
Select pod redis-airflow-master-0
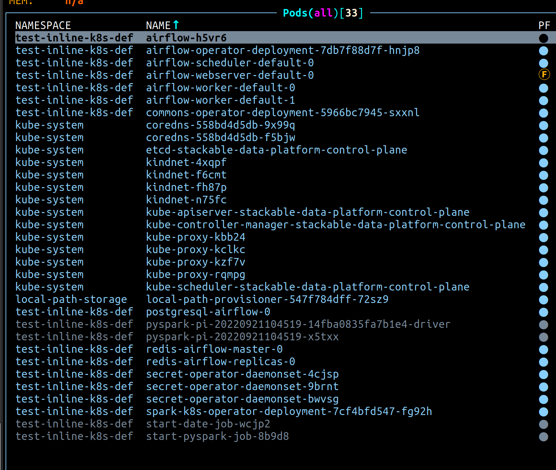(214, 349)
